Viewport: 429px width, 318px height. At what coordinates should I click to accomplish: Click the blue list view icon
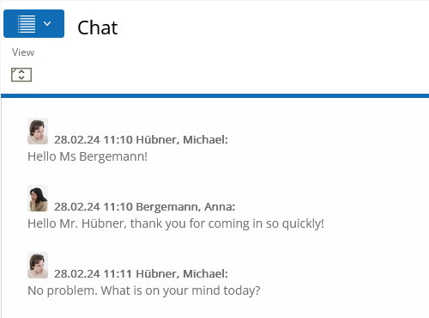[x=27, y=24]
